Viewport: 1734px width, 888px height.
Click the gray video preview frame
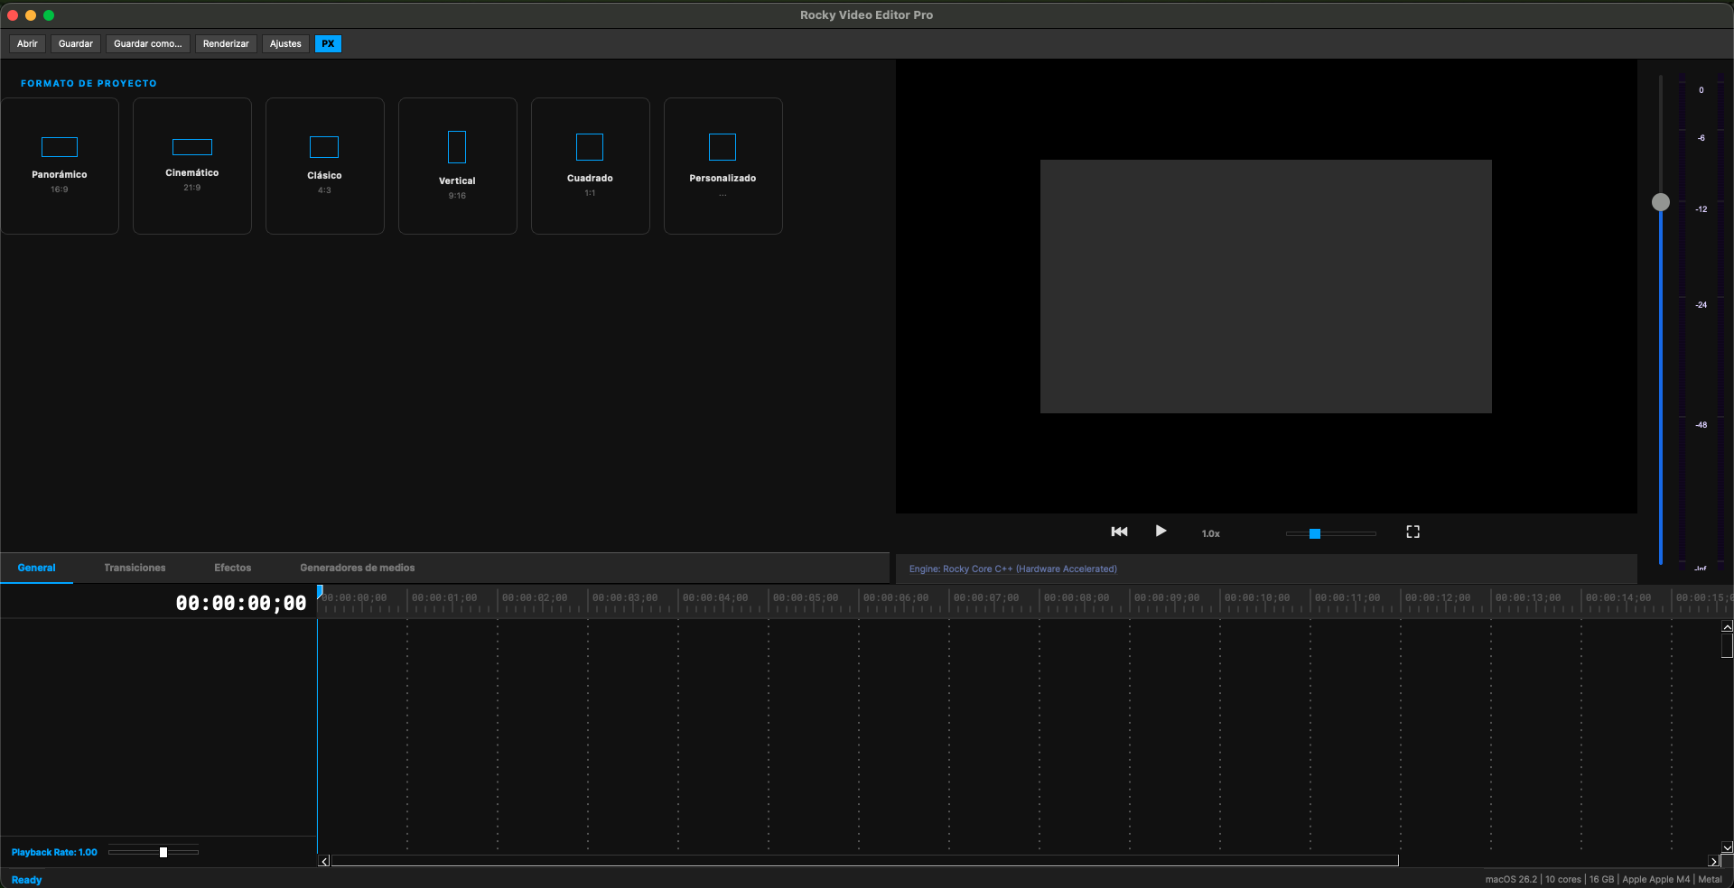pyautogui.click(x=1266, y=287)
